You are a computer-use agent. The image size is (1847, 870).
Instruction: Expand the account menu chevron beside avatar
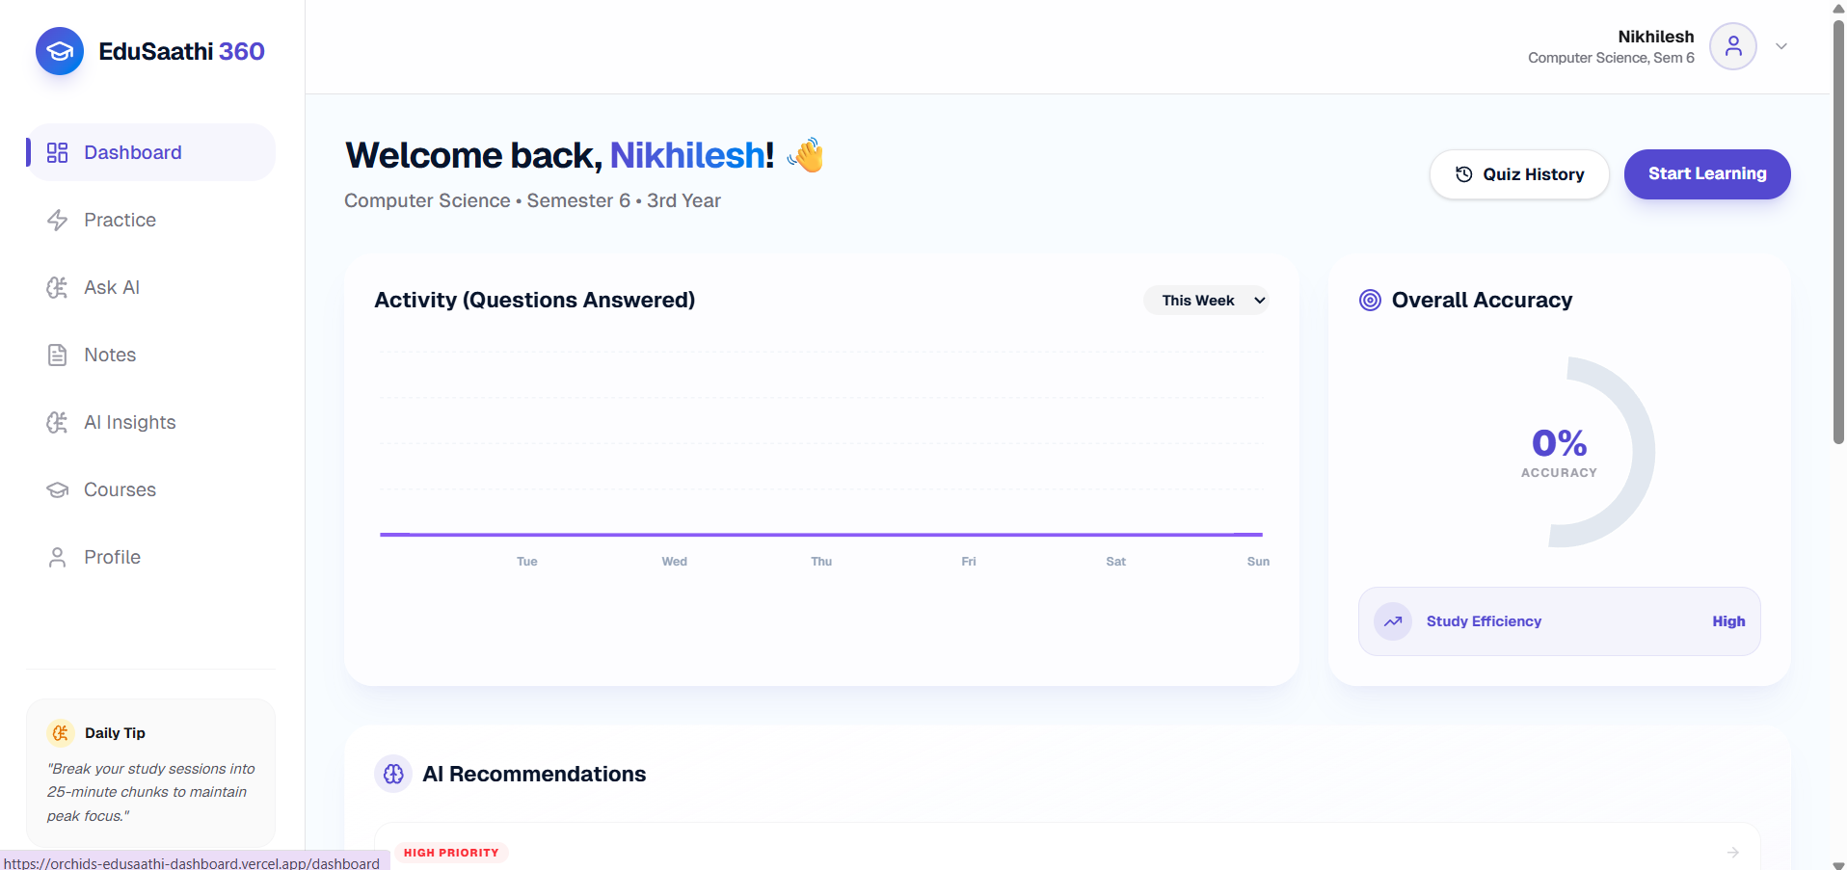click(1781, 46)
